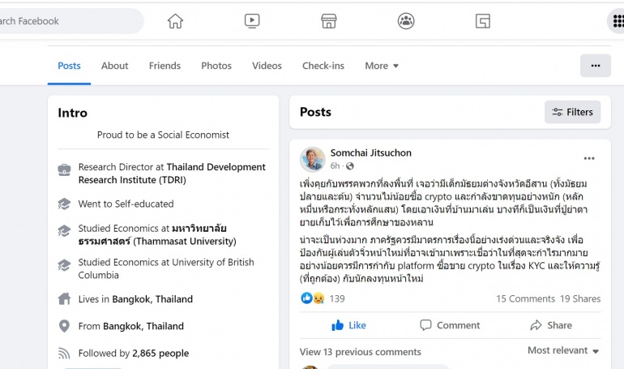Go to Facebook Home icon

click(x=175, y=21)
